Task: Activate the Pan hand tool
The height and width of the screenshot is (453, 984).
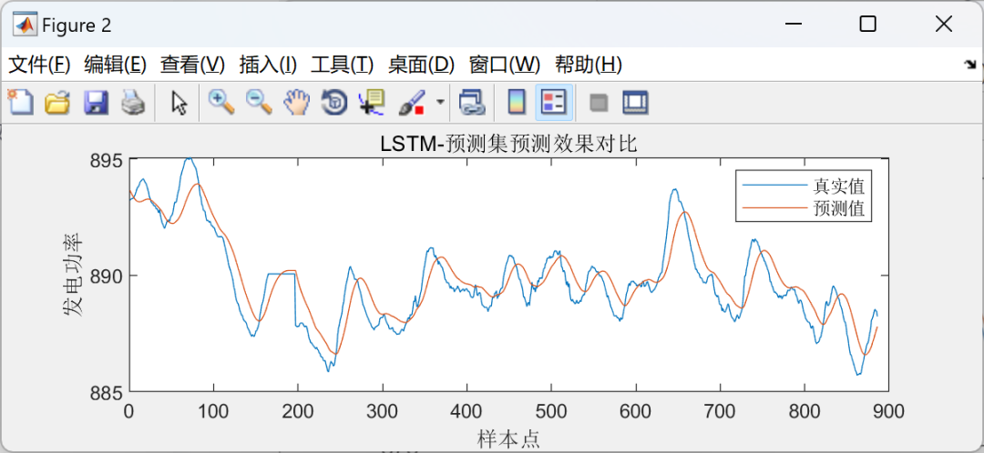Action: click(x=296, y=102)
